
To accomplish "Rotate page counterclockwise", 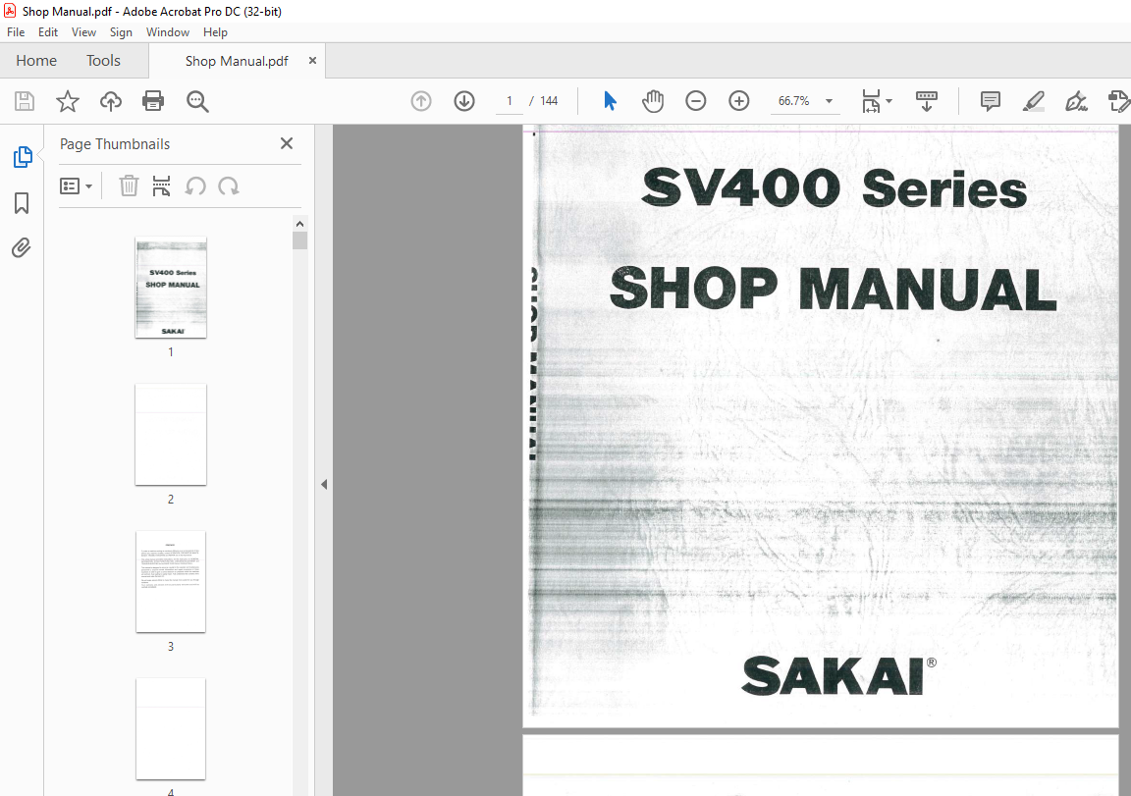I will 195,186.
